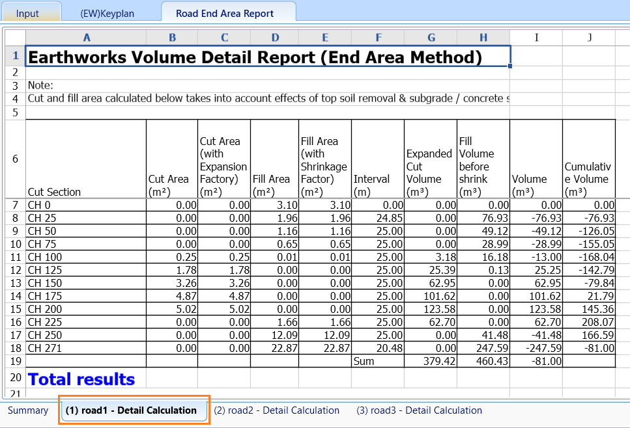Select the 'Fill Area (m²)' header cell
Viewport: 630px width, 428px height.
275,159
